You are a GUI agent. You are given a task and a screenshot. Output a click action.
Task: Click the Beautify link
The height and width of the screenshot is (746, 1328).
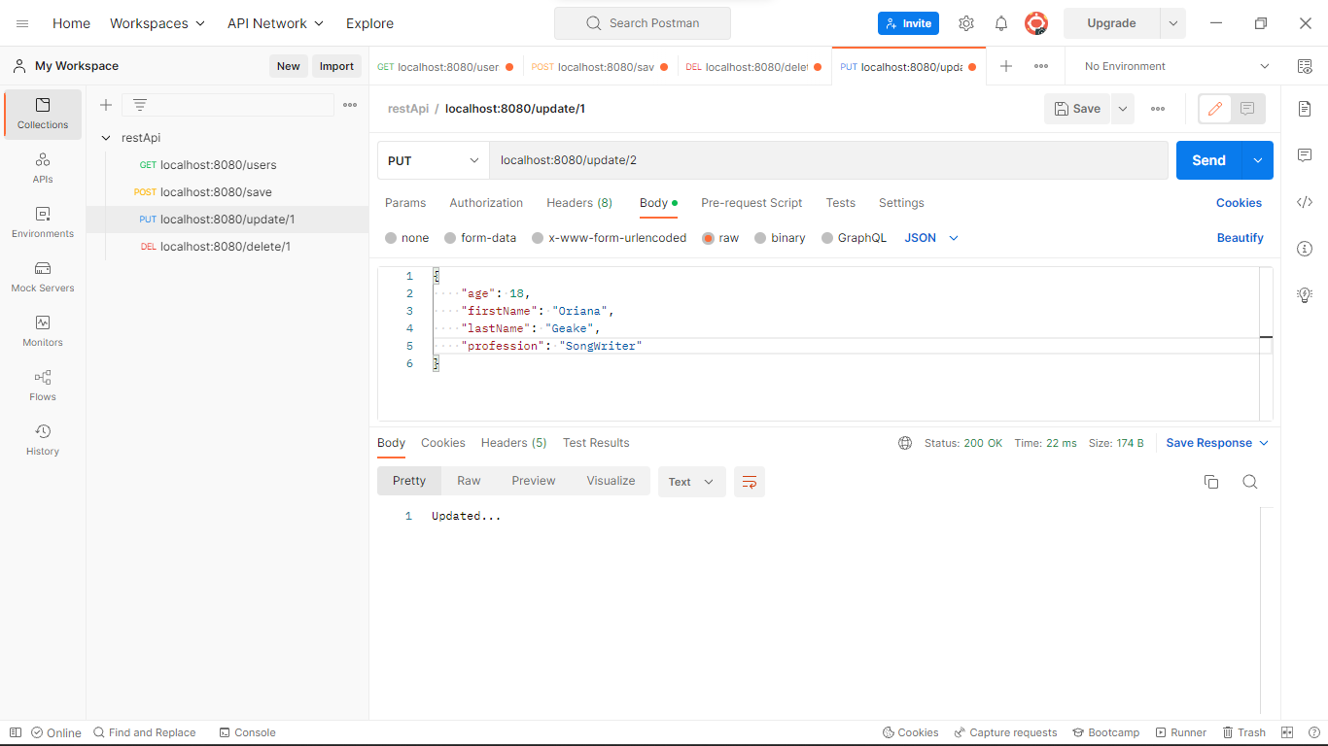(1241, 238)
